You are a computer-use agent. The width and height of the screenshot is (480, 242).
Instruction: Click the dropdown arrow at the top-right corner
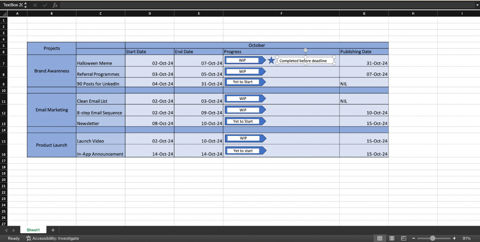click(x=477, y=5)
